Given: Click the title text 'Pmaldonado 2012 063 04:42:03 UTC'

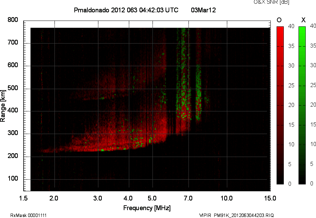Looking at the screenshot, I should (126, 10).
